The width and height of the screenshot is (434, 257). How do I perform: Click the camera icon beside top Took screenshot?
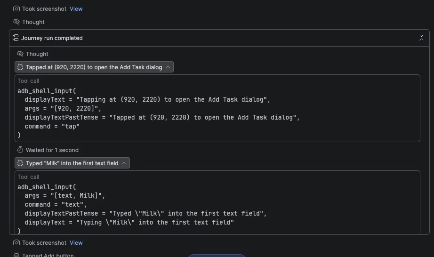[16, 9]
